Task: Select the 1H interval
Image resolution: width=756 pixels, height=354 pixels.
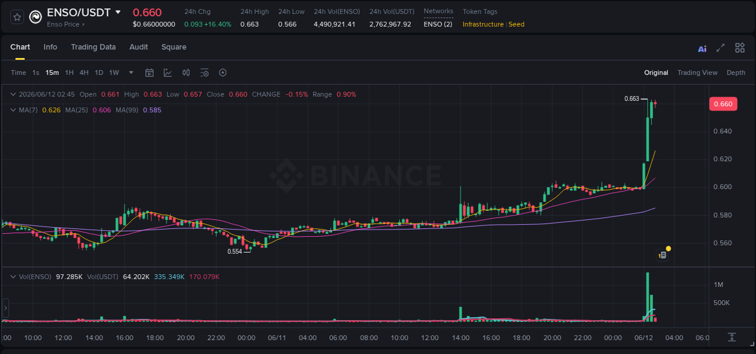Action: (x=69, y=72)
